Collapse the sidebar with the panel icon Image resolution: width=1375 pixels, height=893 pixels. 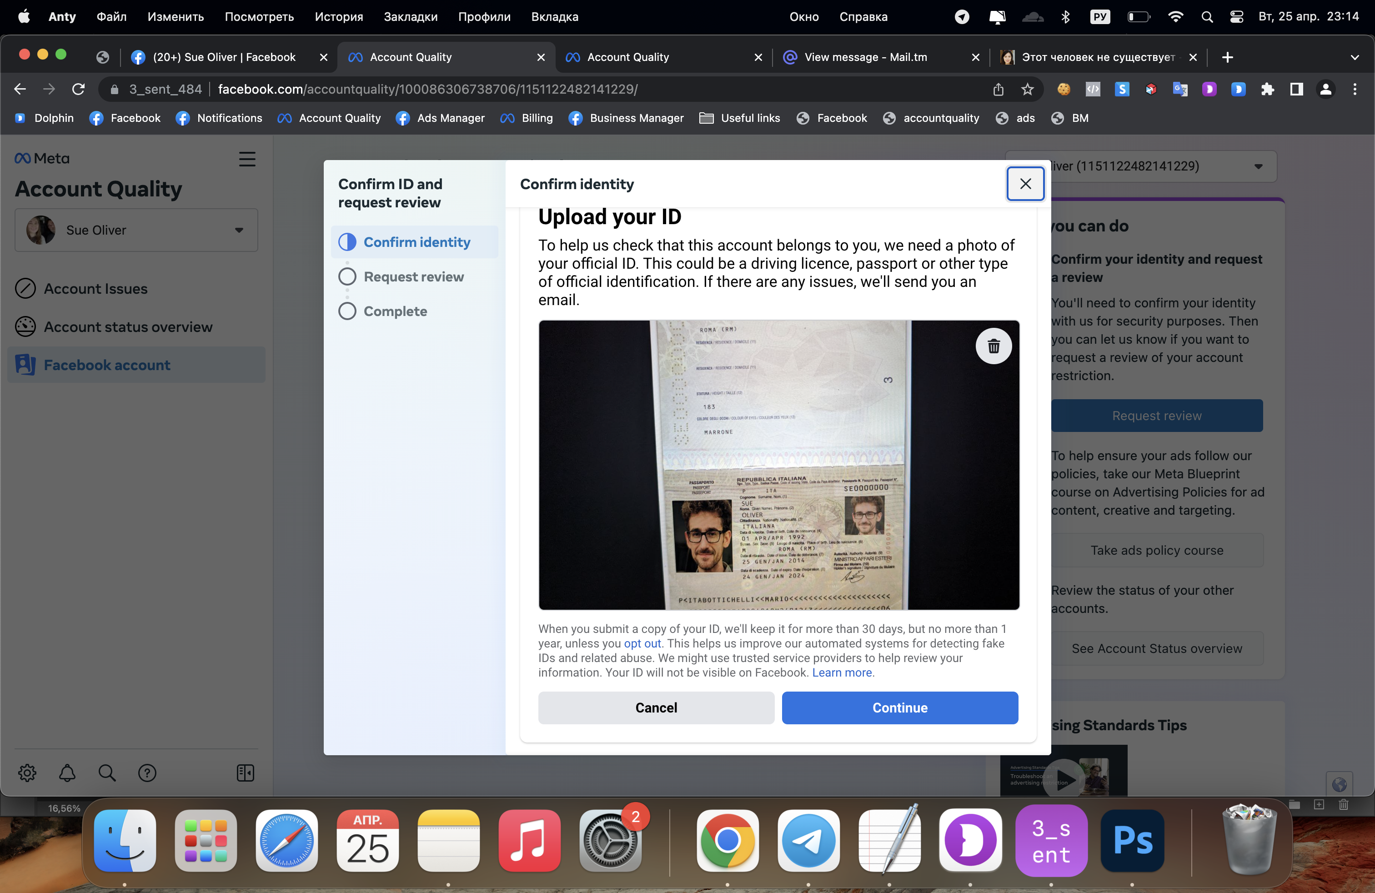[x=246, y=773]
